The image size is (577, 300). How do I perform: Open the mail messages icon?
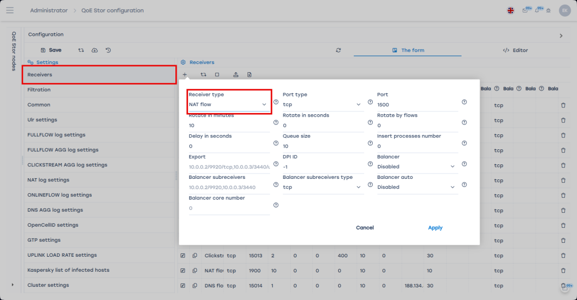point(524,10)
